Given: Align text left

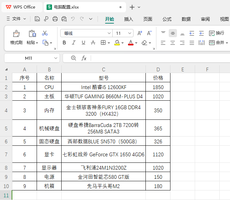Looking at the screenshot, I should tap(163, 43).
